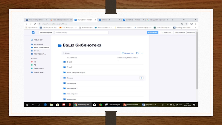Close the 'Your Library - Plickers' tab
The width and height of the screenshot is (222, 125).
[x=95, y=20]
